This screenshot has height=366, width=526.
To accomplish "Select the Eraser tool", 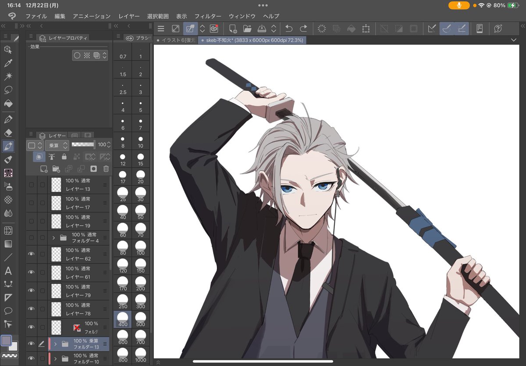I will point(8,133).
